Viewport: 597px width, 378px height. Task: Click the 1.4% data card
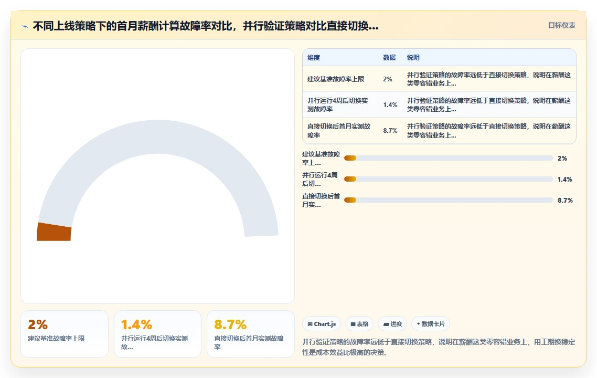pos(157,334)
